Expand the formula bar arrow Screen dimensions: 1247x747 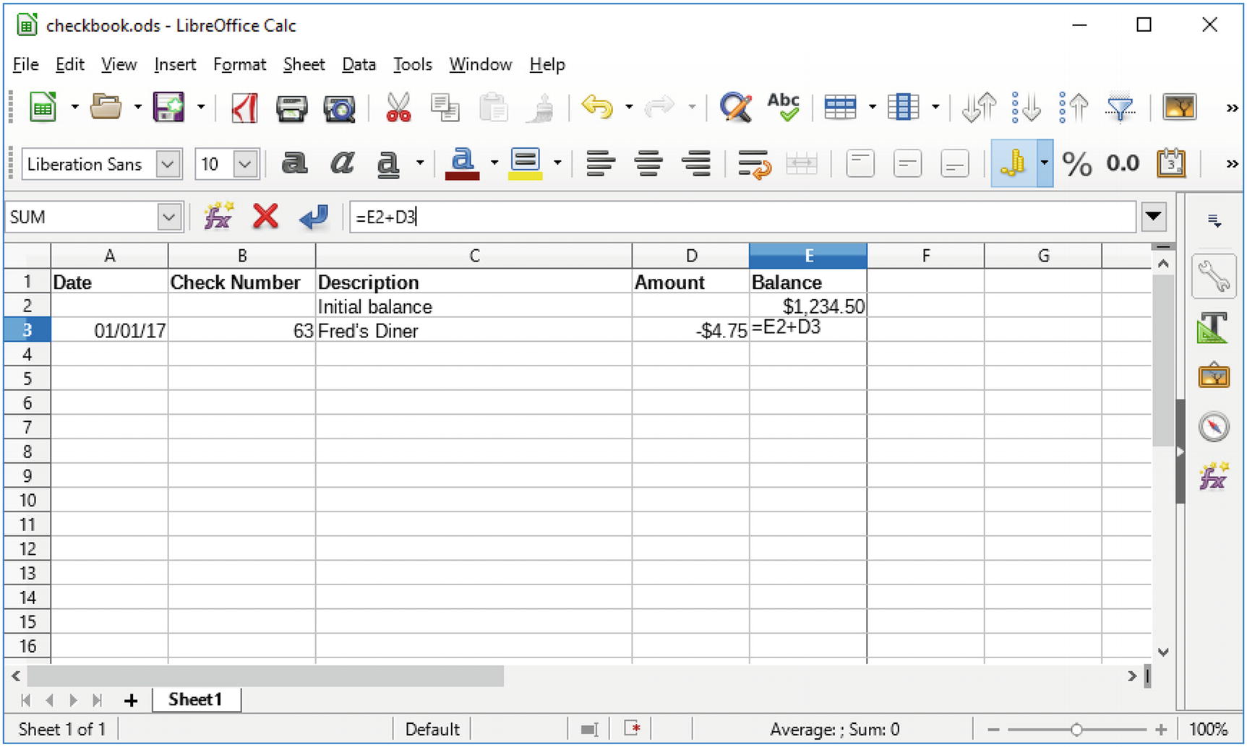[1154, 216]
